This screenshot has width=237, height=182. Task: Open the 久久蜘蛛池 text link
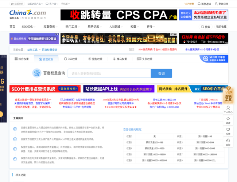pos(77,100)
